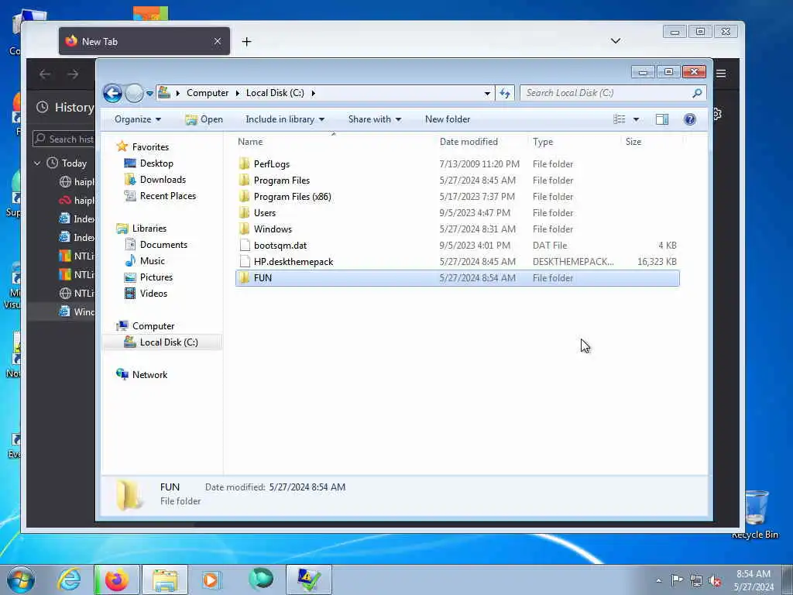
Task: Select the HP.deskthemepack file
Action: pyautogui.click(x=457, y=262)
